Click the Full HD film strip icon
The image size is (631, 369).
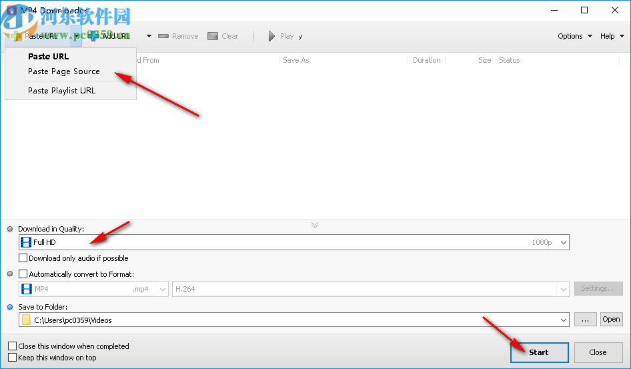[x=26, y=242]
